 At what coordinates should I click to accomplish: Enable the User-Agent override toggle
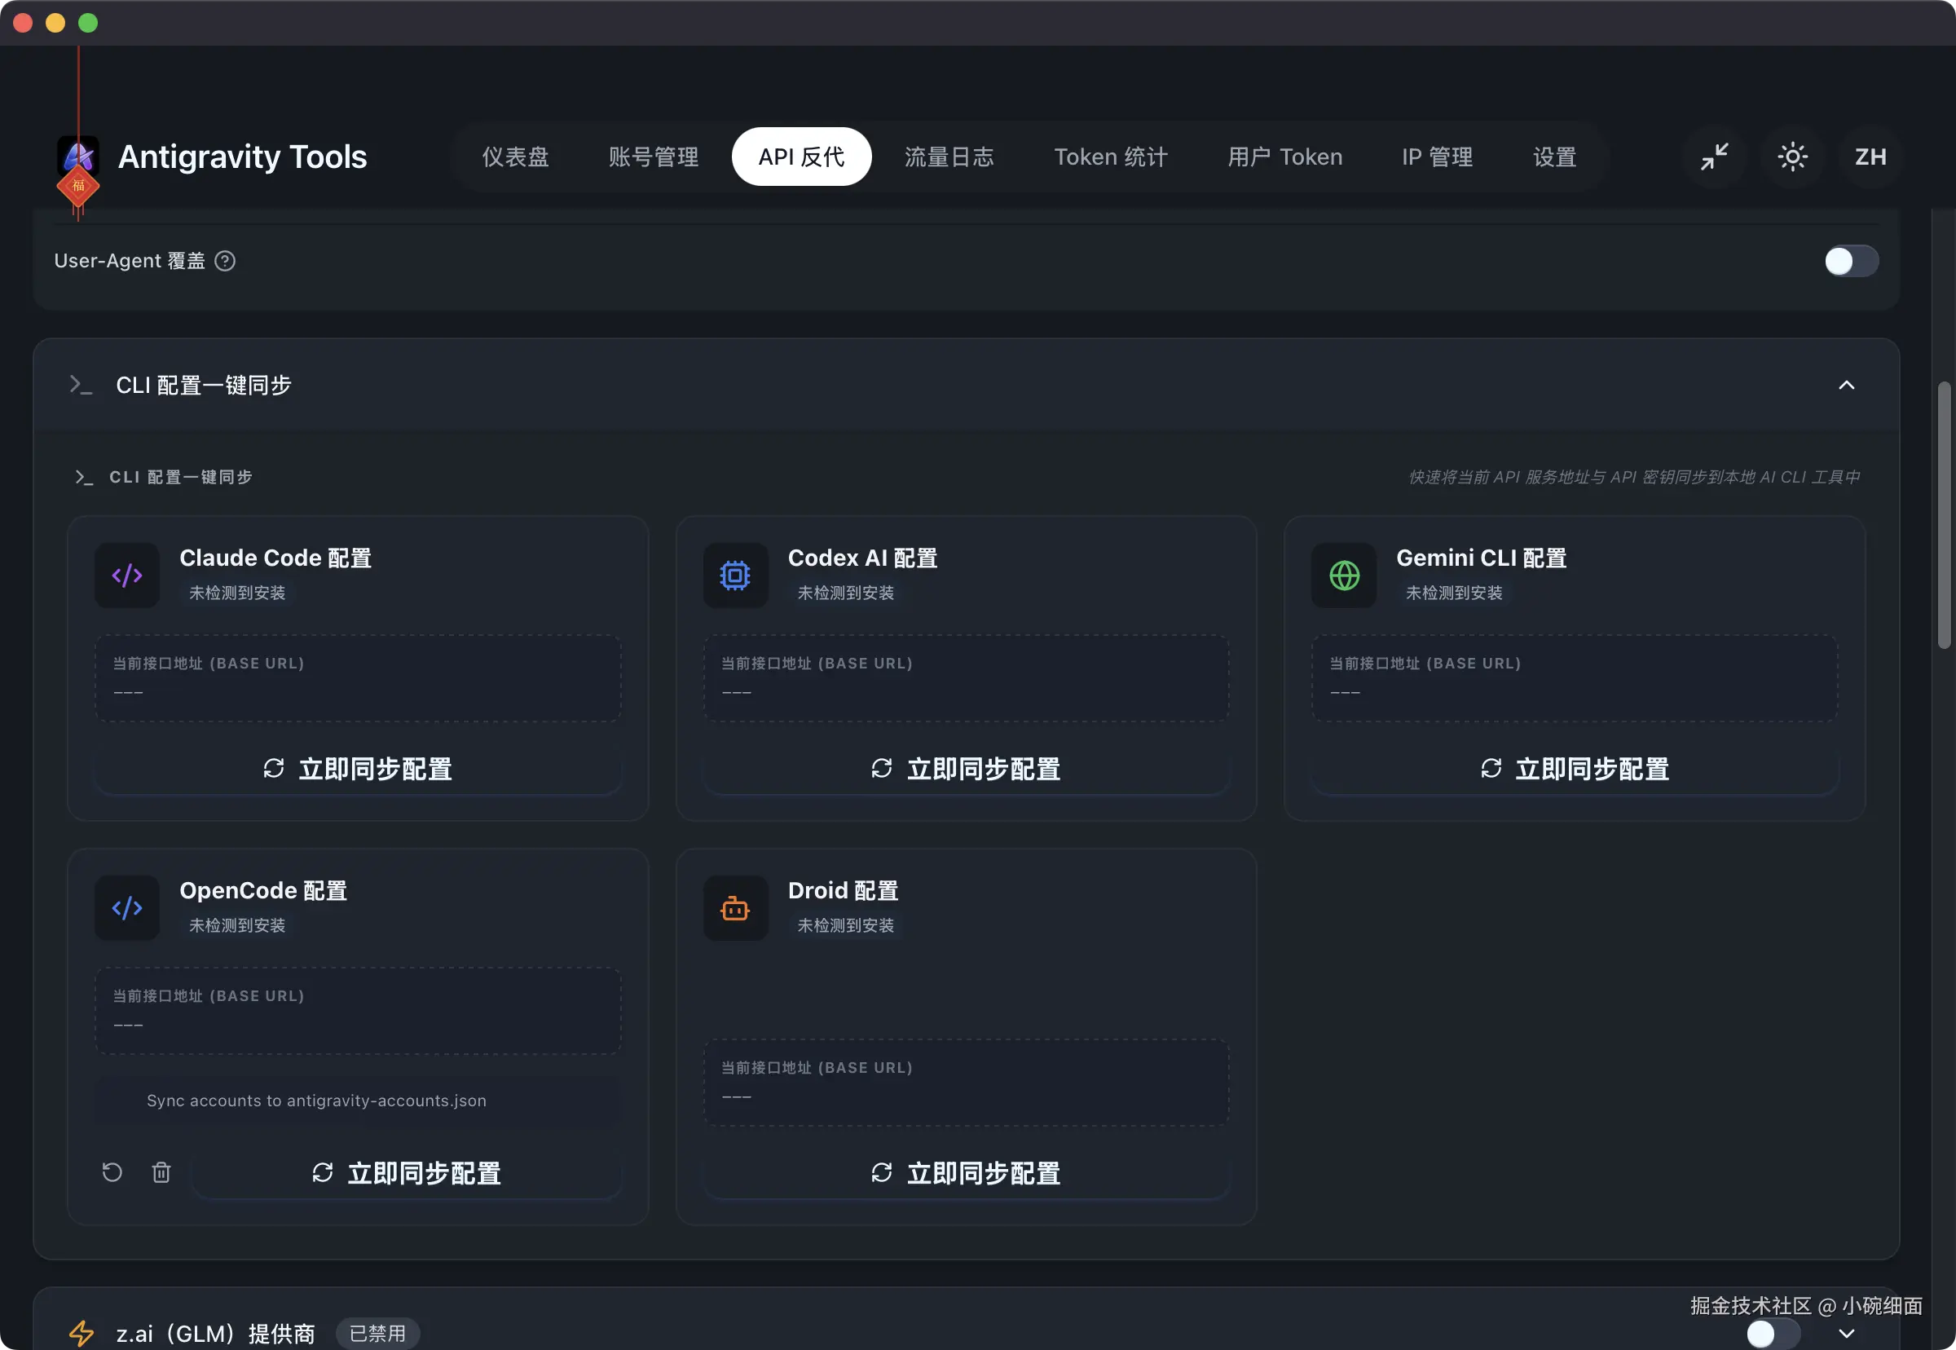(x=1850, y=261)
